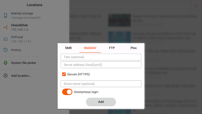Screen dimensions: 202x114
Task: Click the Internal storage phone icon
Action: pos(5,15)
